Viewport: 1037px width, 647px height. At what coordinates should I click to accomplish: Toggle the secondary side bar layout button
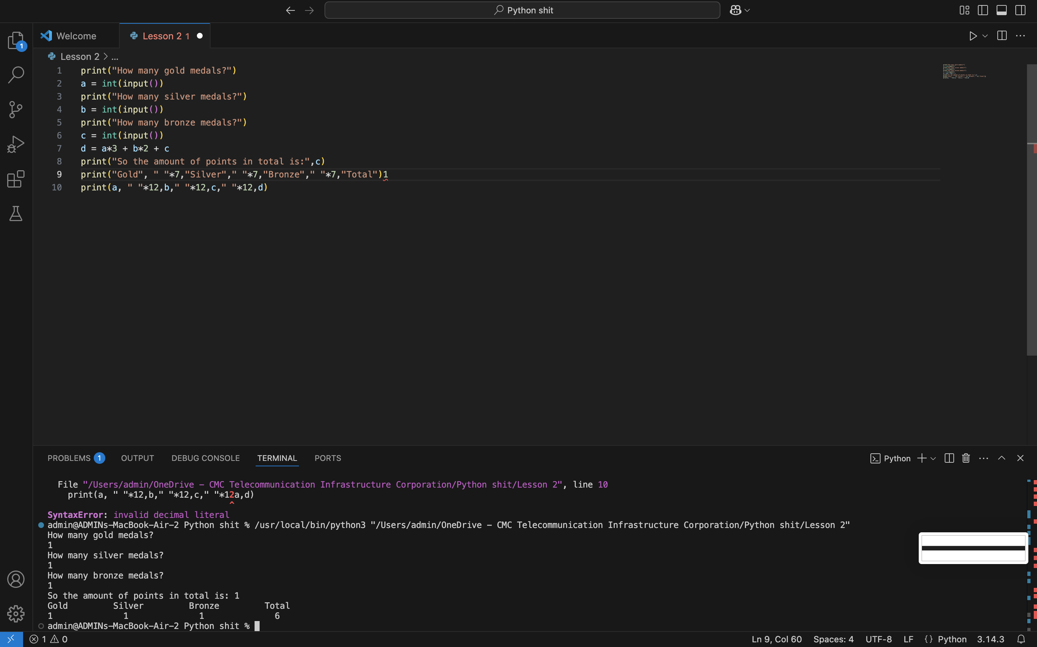(x=1020, y=10)
